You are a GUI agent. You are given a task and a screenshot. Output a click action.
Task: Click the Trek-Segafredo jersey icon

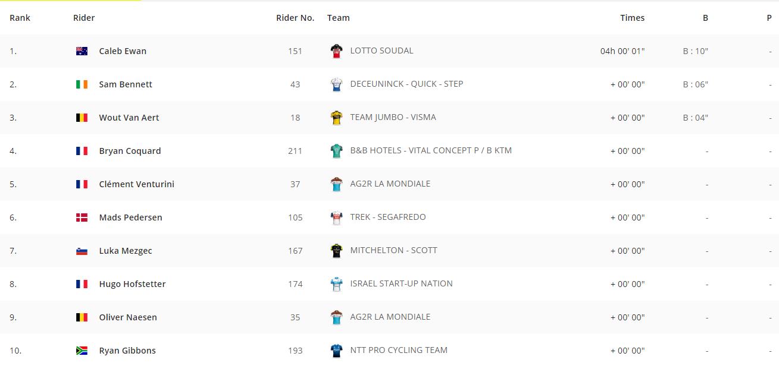pyautogui.click(x=336, y=217)
